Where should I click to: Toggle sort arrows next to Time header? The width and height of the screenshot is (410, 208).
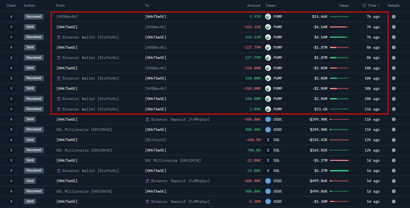coord(379,5)
